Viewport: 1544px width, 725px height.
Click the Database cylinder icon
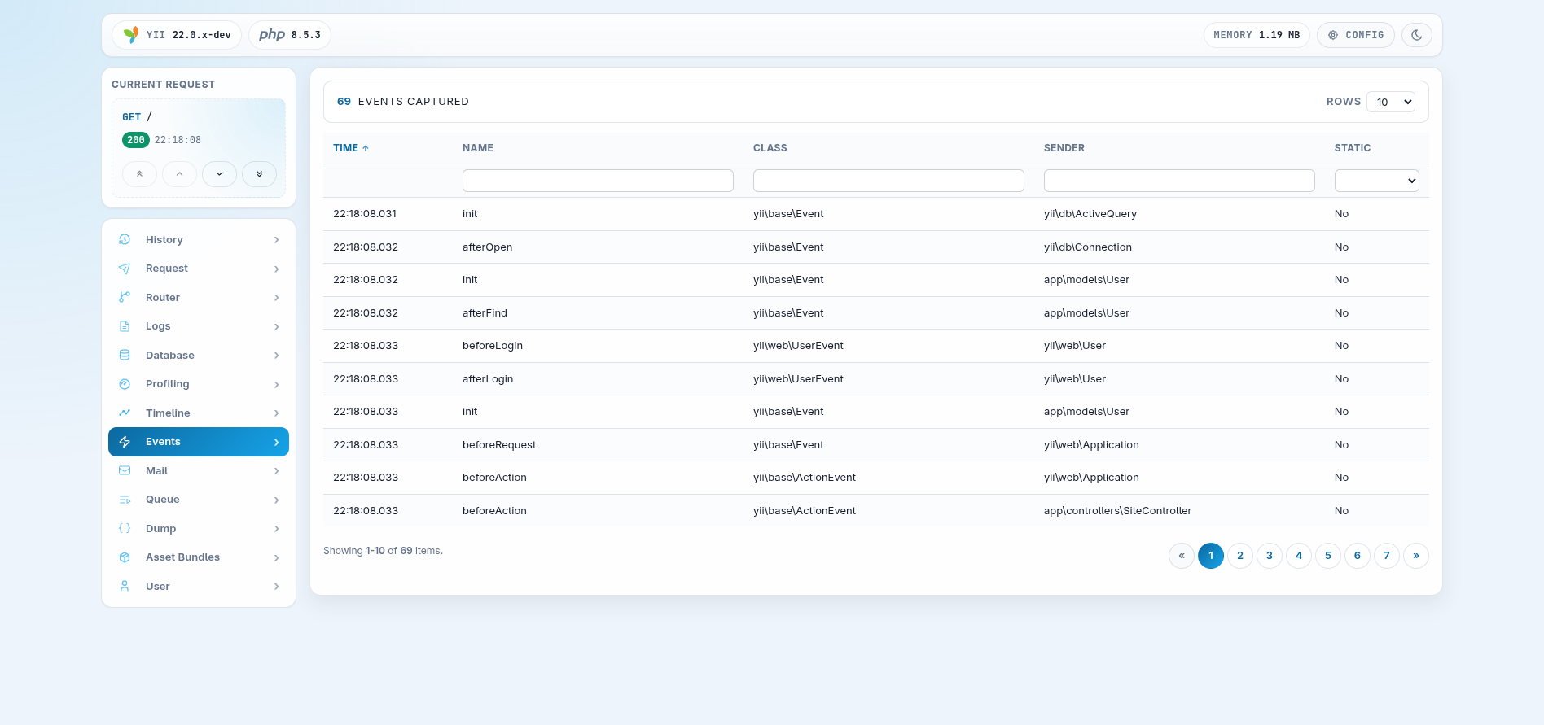coord(125,355)
